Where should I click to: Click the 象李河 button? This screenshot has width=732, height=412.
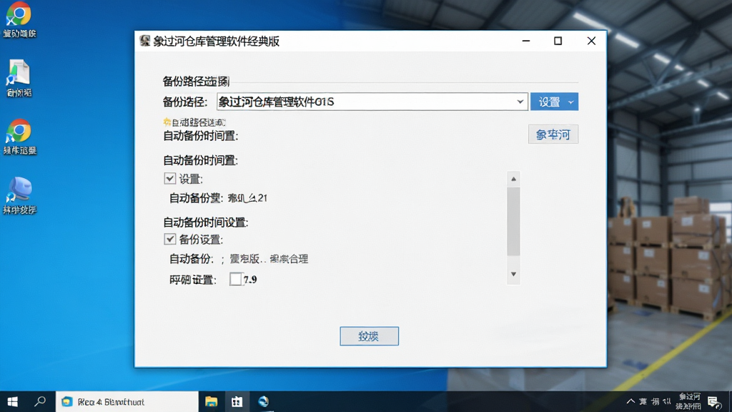click(553, 134)
